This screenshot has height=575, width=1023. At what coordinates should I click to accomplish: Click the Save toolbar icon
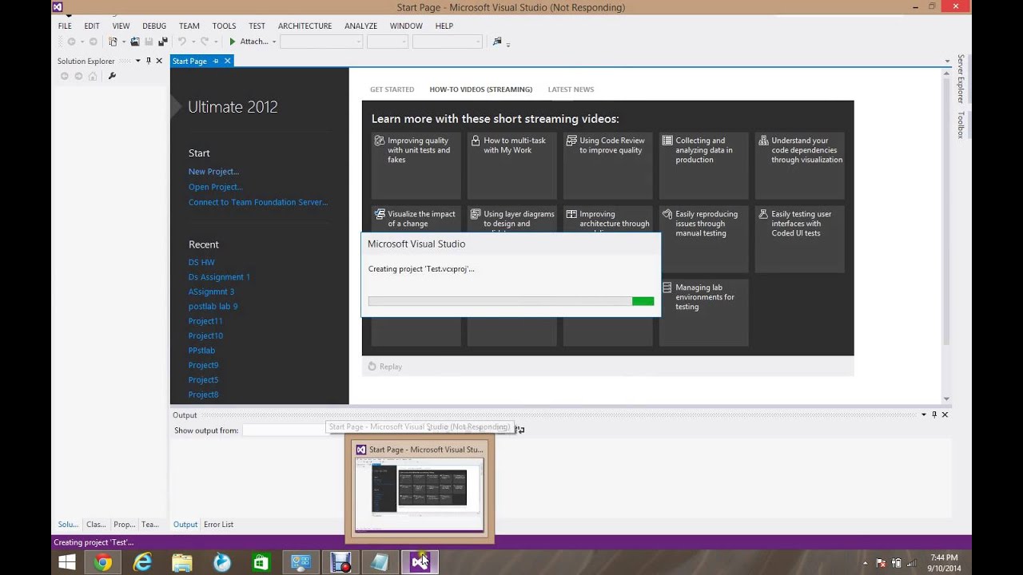149,42
